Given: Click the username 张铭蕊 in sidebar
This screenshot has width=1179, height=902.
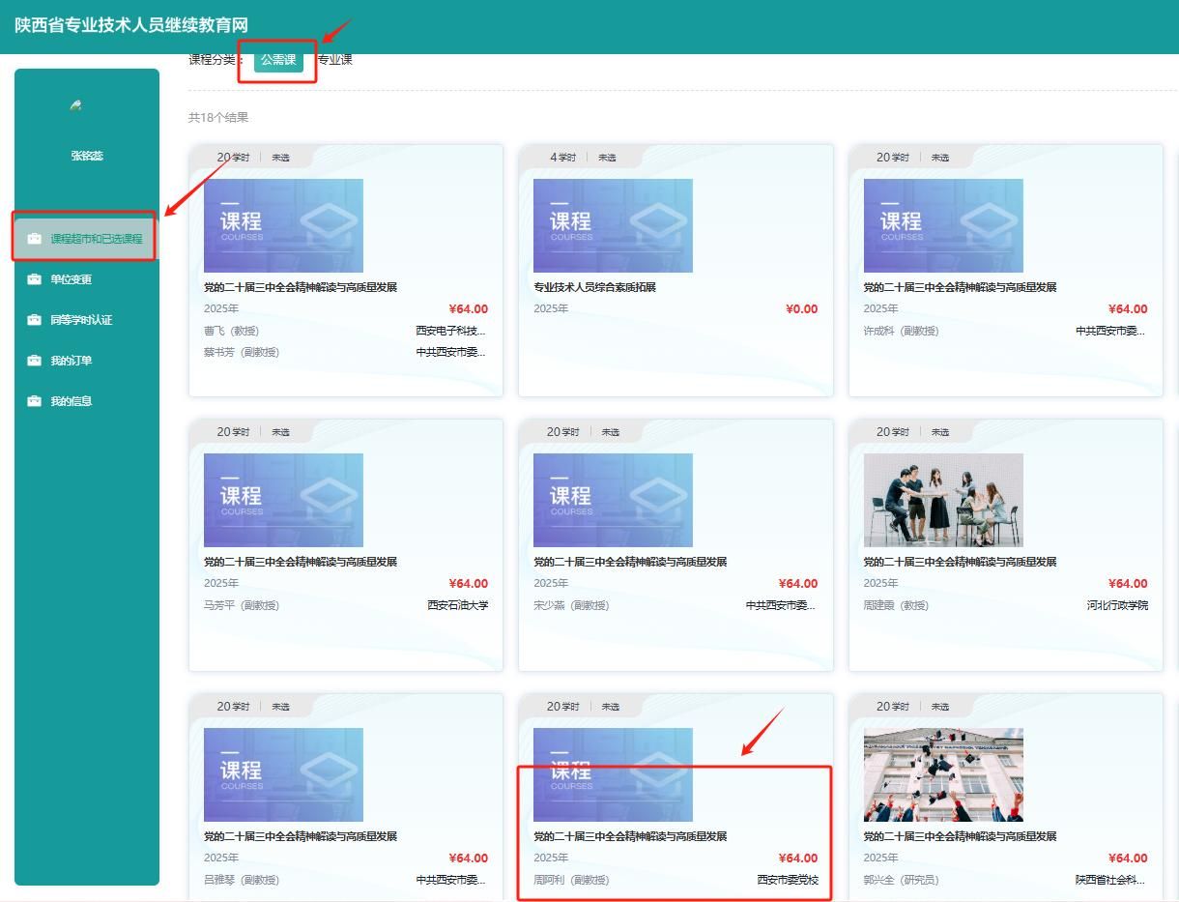Looking at the screenshot, I should (87, 156).
